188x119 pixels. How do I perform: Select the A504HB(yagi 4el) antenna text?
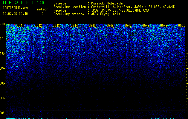tap(106, 14)
